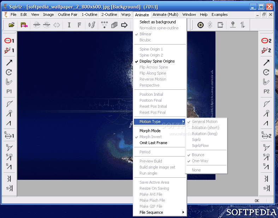Click the OK status bar text
The image size is (278, 218).
coord(257,201)
